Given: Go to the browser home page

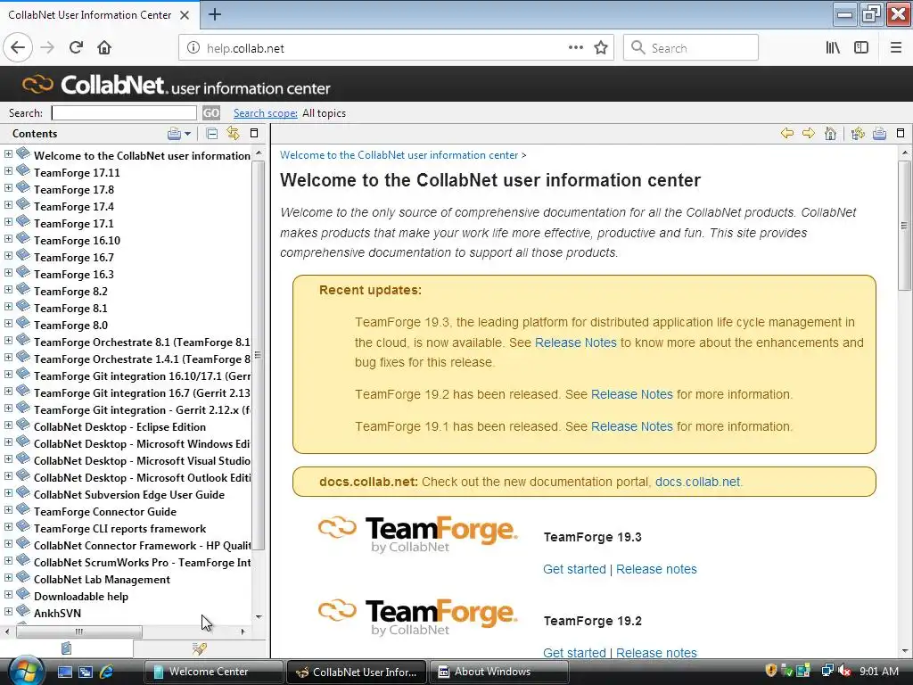Looking at the screenshot, I should [x=104, y=48].
